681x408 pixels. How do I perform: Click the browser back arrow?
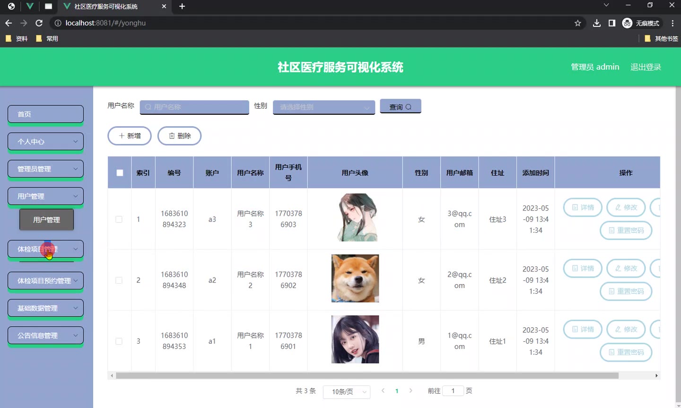(9, 23)
